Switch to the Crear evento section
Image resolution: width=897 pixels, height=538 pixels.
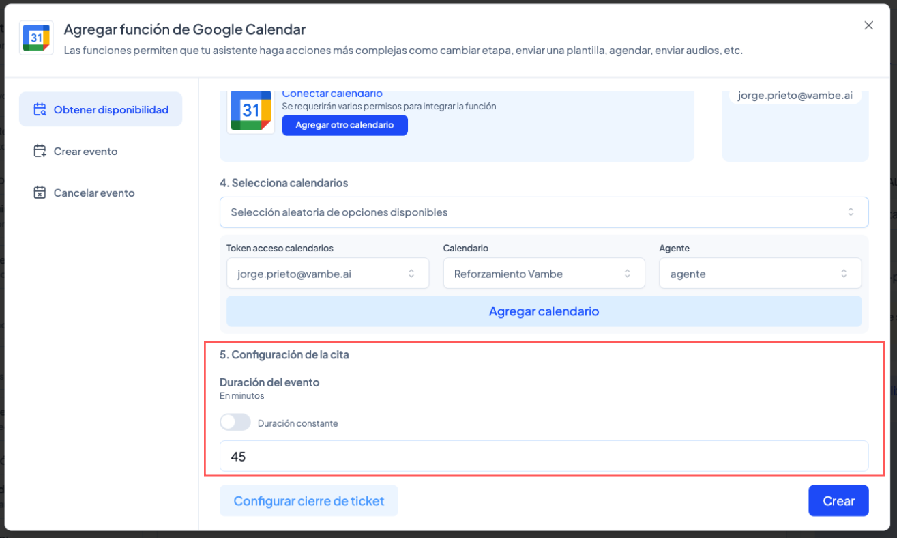click(x=85, y=151)
